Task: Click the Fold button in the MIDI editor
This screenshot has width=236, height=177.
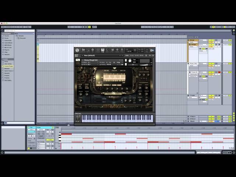Action: click(x=58, y=128)
